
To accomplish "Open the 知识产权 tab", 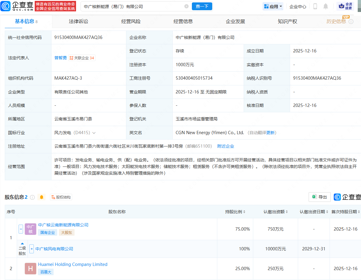I will click(x=287, y=21).
